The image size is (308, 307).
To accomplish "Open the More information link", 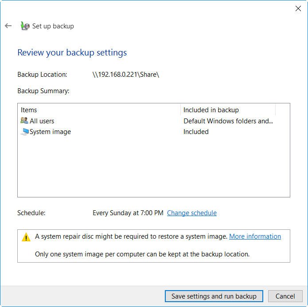I will 255,236.
